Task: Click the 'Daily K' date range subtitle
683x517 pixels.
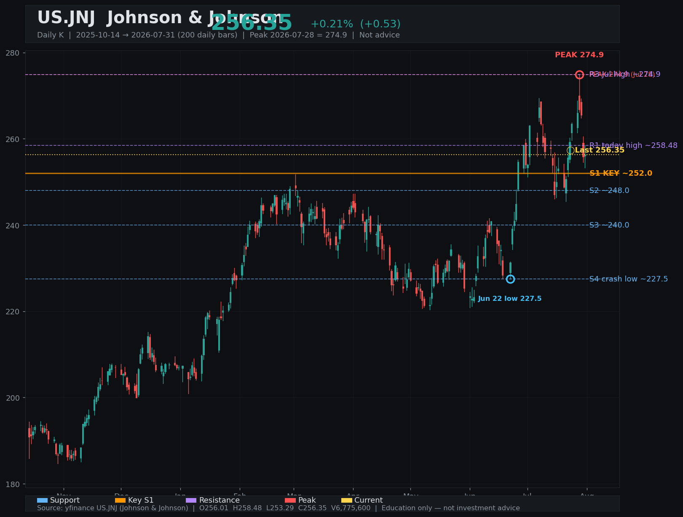Action: (x=218, y=35)
